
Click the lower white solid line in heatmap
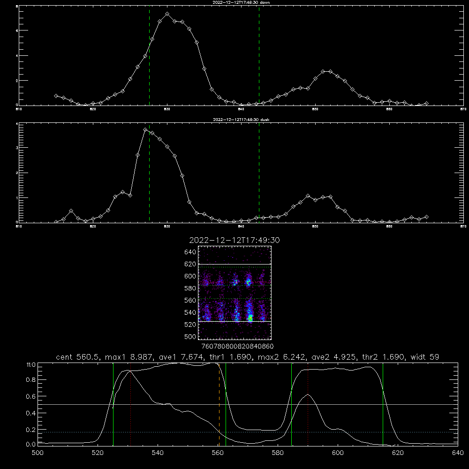point(235,322)
